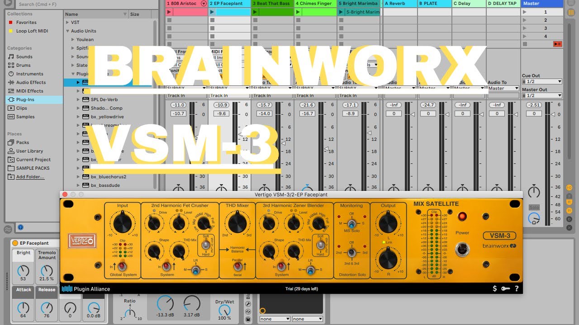The width and height of the screenshot is (579, 325).
Task: Toggle the EP Faceplant device activator
Action: click(15, 243)
